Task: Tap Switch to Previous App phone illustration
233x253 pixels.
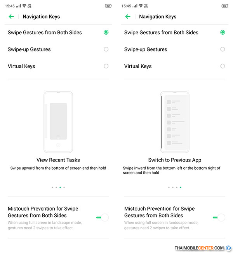Action: coord(175,122)
